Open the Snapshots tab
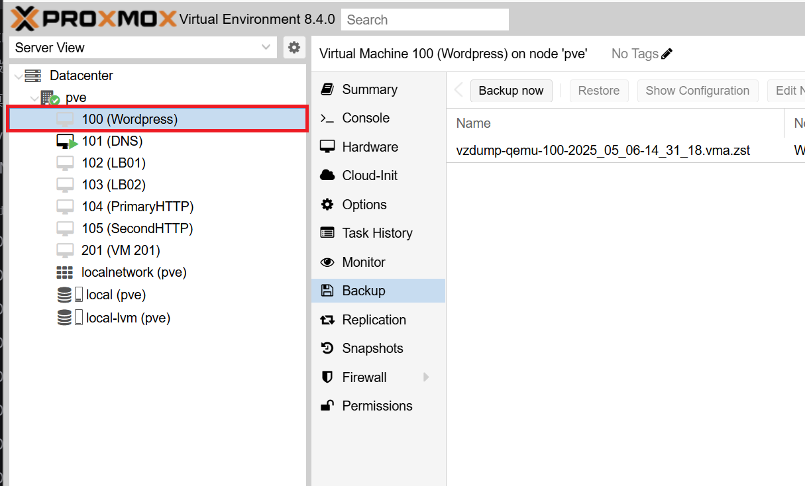805x486 pixels. [372, 348]
